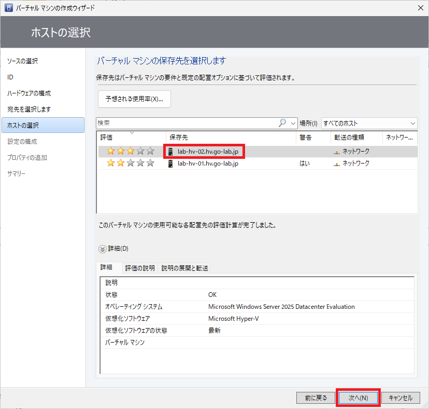
Task: Click はい warning in lab-hv-01 row
Action: [x=305, y=163]
